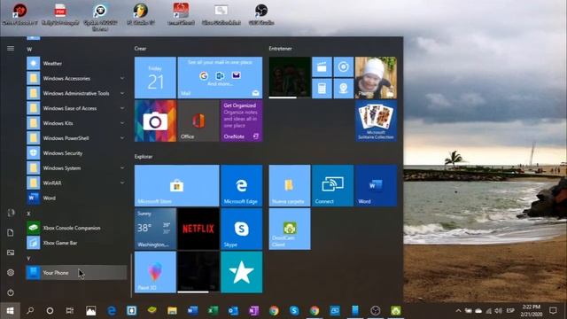Switch ESP input language indicator
567x319 pixels.
510,311
